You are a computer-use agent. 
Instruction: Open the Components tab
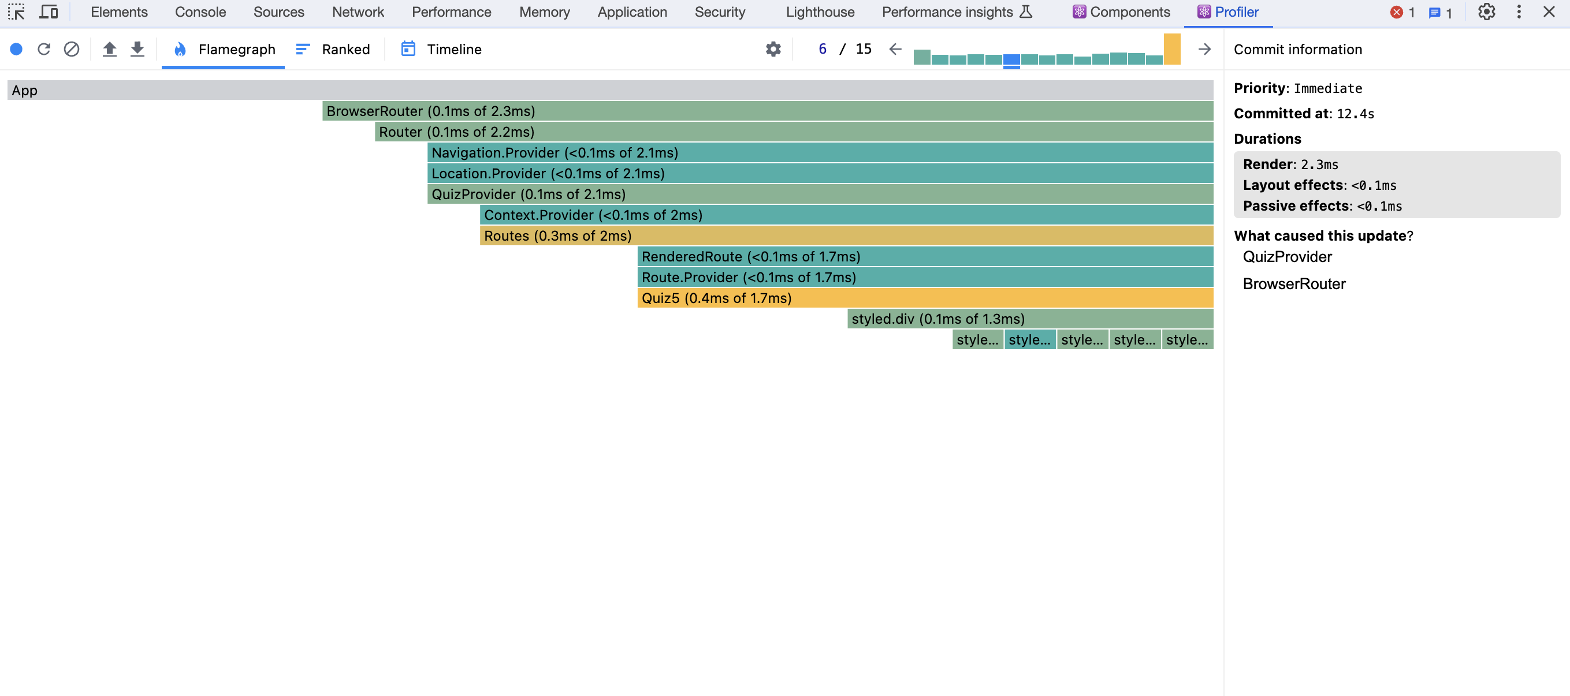pos(1121,12)
